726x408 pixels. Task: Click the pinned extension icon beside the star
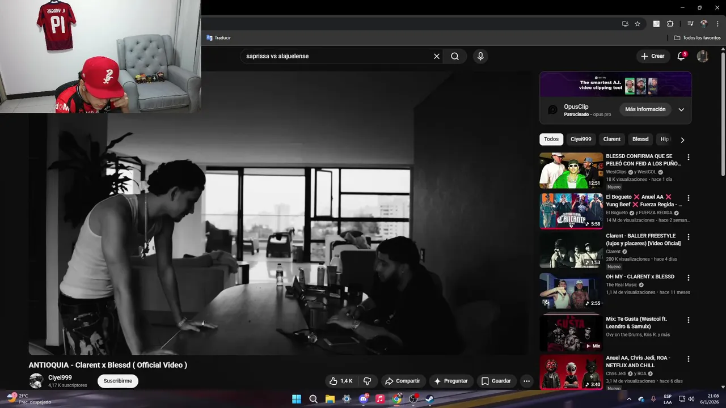(656, 24)
